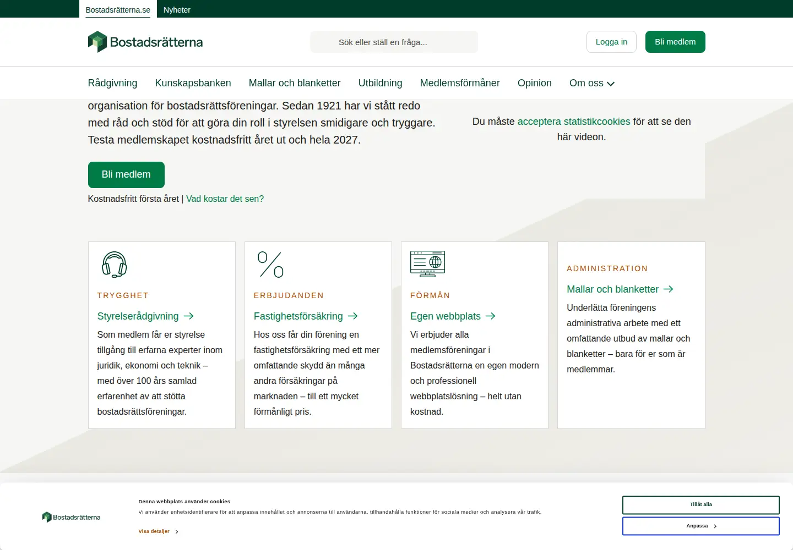Screen dimensions: 793x550
Task: Expand the Om oss menu chevron
Action: 611,84
